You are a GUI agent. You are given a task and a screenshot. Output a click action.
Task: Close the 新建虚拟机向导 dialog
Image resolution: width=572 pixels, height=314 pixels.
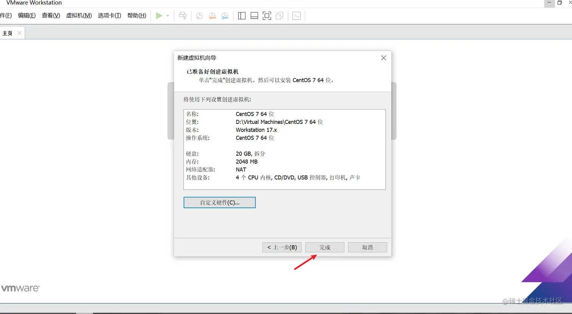pos(384,58)
